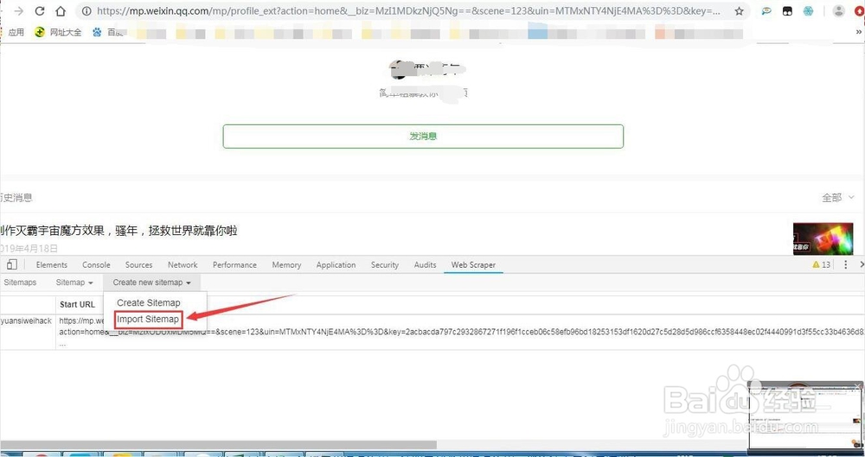Open the 应用 apps bookmark
Screen dimensions: 865x457
coord(16,33)
